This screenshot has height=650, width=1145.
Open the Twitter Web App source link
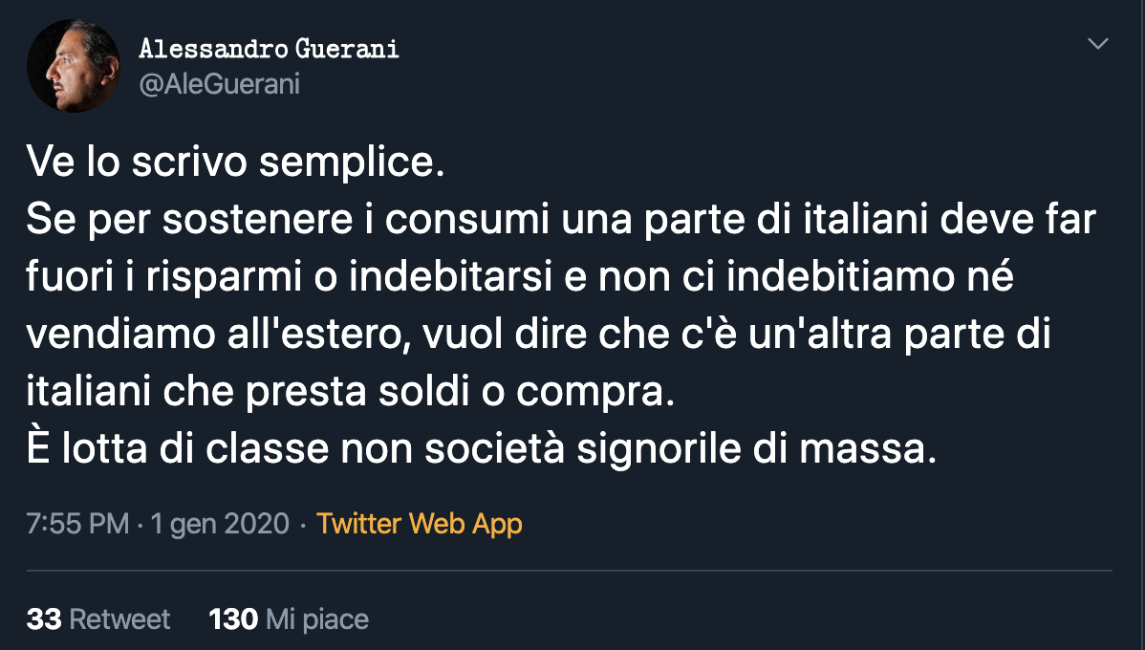(419, 524)
